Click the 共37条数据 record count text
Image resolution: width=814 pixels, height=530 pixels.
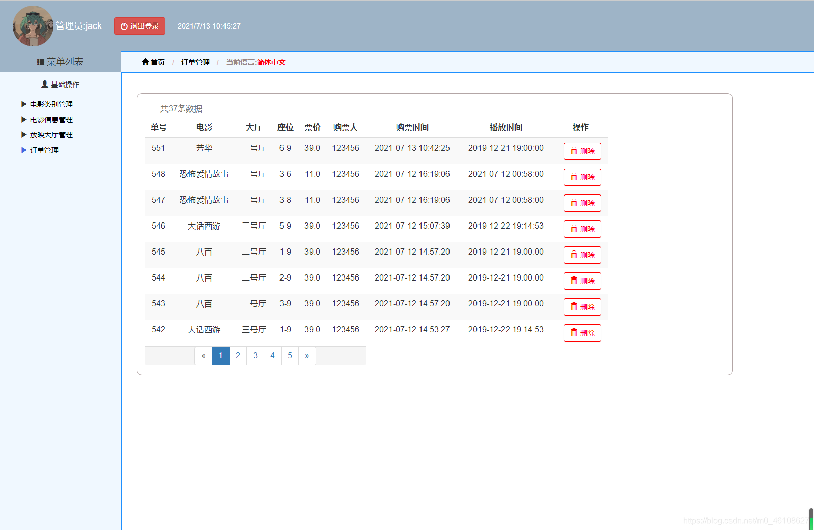tap(181, 109)
